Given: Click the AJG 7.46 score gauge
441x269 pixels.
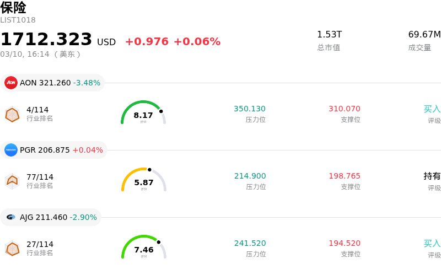Looking at the screenshot, I should click(x=143, y=248).
